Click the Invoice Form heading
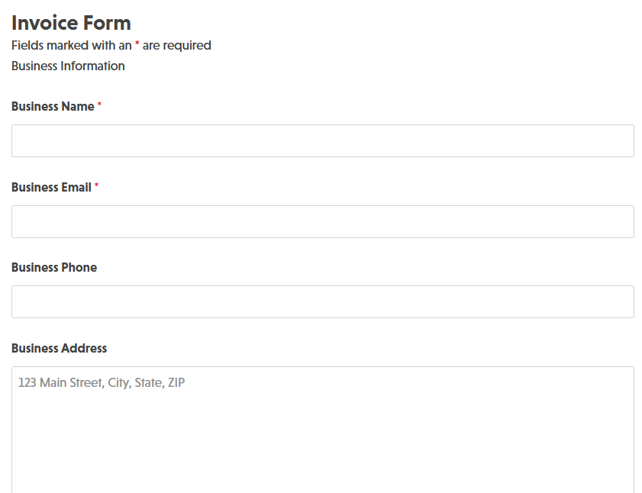 point(71,23)
